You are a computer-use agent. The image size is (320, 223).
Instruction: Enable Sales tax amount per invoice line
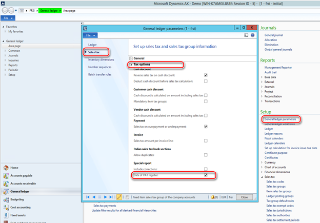click(x=206, y=141)
